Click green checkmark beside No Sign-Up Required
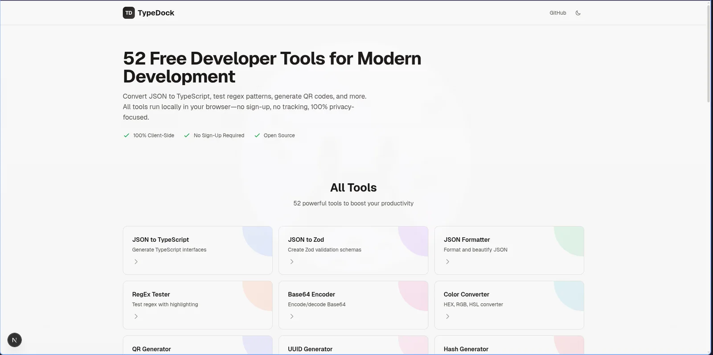 pyautogui.click(x=187, y=136)
